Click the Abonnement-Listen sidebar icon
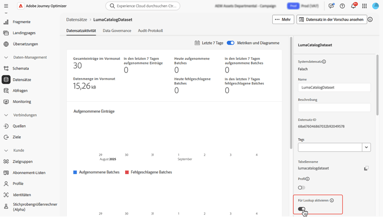The image size is (383, 217). 6,172
